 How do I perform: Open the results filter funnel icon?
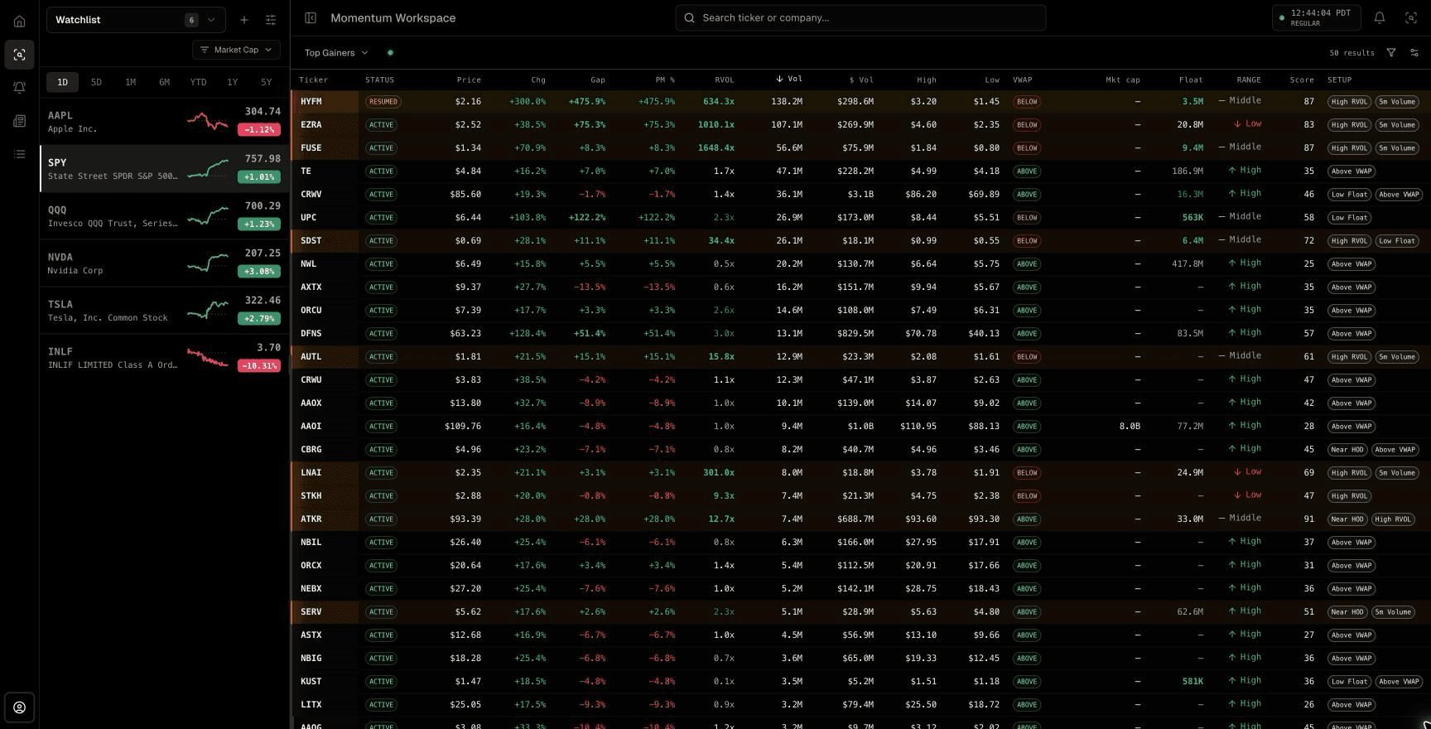coord(1391,53)
